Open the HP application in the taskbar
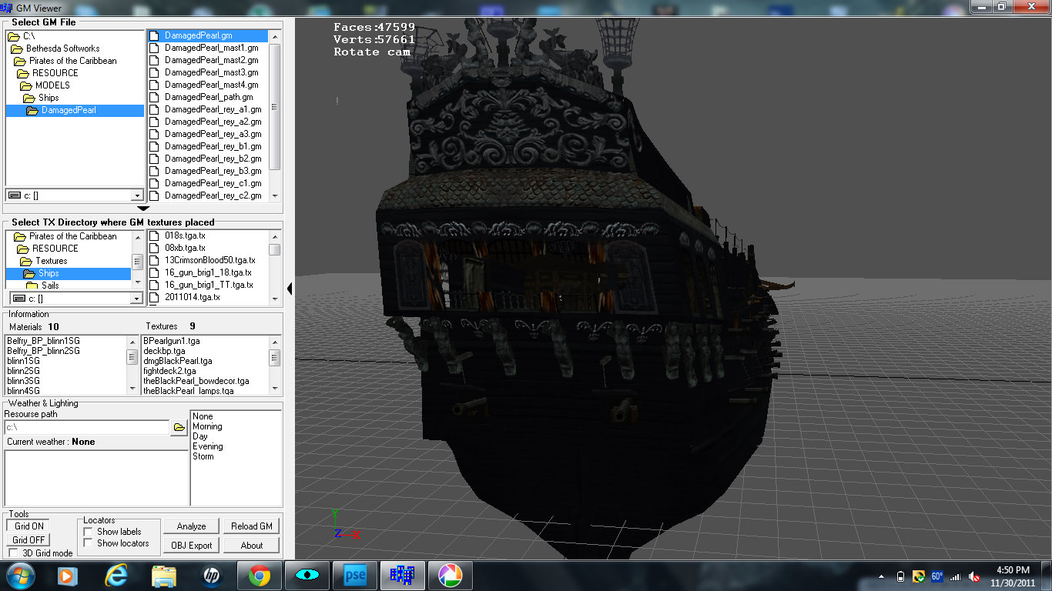Screen dimensions: 1052x591 pyautogui.click(x=211, y=576)
